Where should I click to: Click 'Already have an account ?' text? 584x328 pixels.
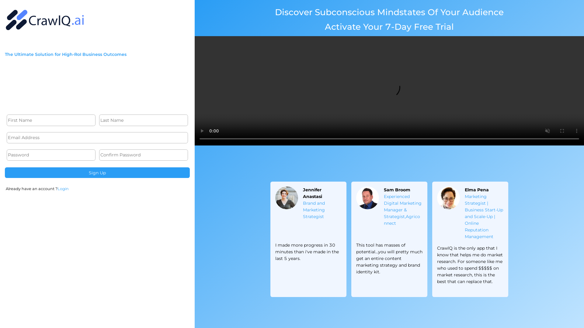point(32,189)
